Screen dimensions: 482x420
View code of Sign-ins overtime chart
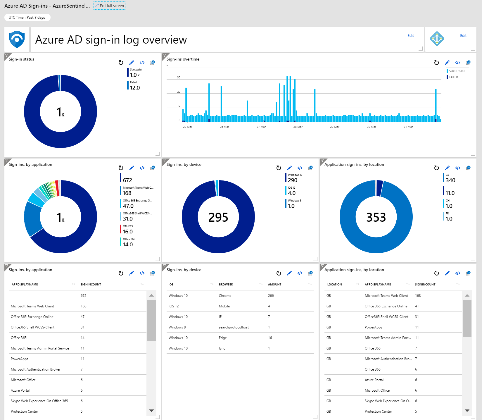coord(458,63)
